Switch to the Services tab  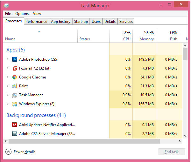tap(126, 22)
